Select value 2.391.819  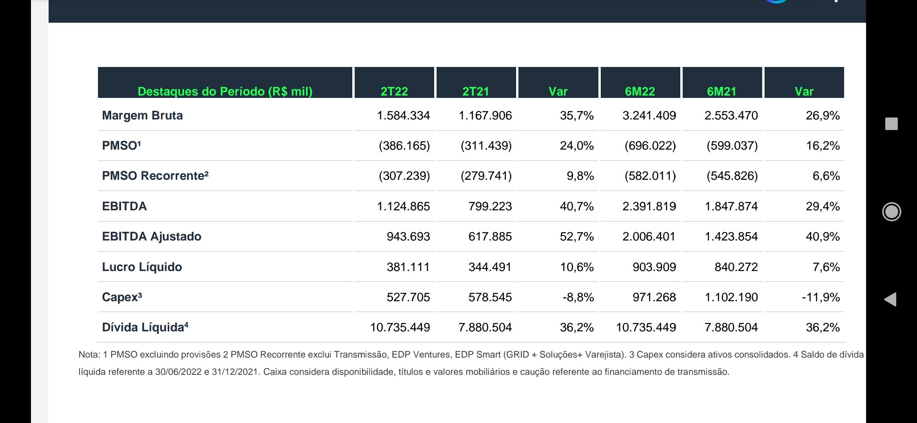tap(649, 206)
